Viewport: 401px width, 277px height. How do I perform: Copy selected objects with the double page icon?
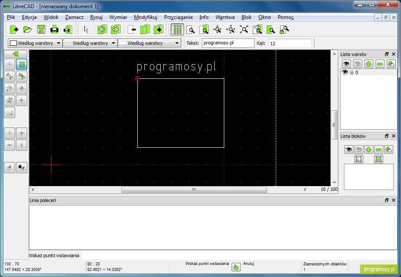145,30
